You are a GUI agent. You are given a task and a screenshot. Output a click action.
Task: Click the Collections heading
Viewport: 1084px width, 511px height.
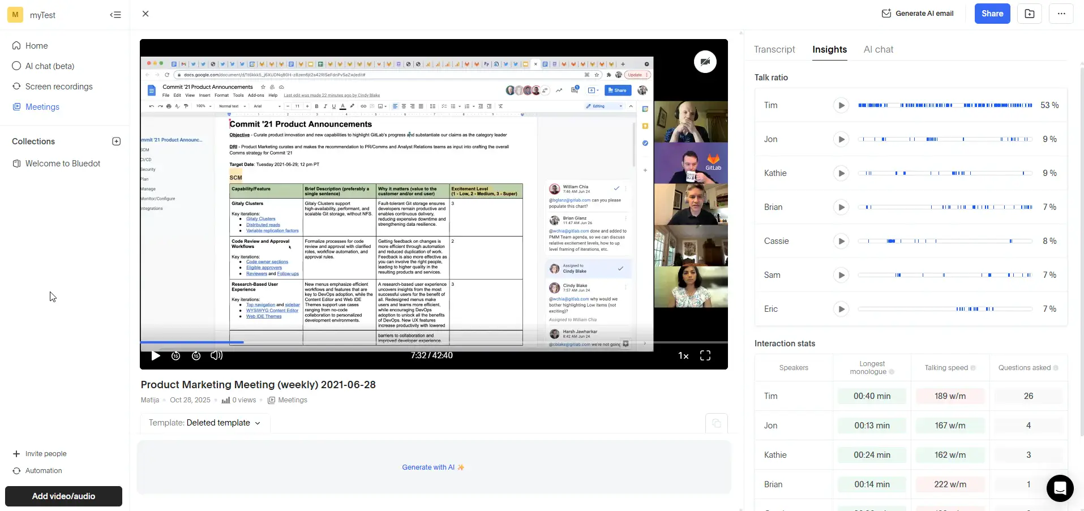click(x=33, y=141)
